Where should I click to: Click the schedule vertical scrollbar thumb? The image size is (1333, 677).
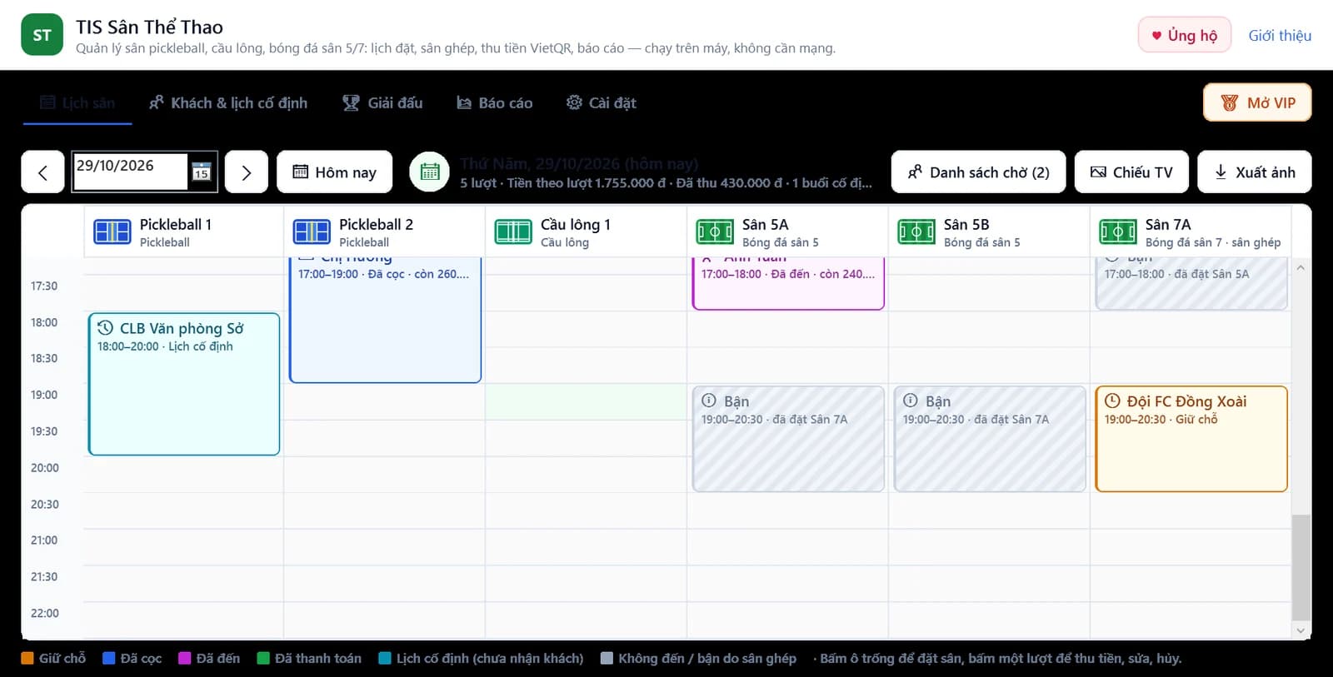tap(1301, 567)
